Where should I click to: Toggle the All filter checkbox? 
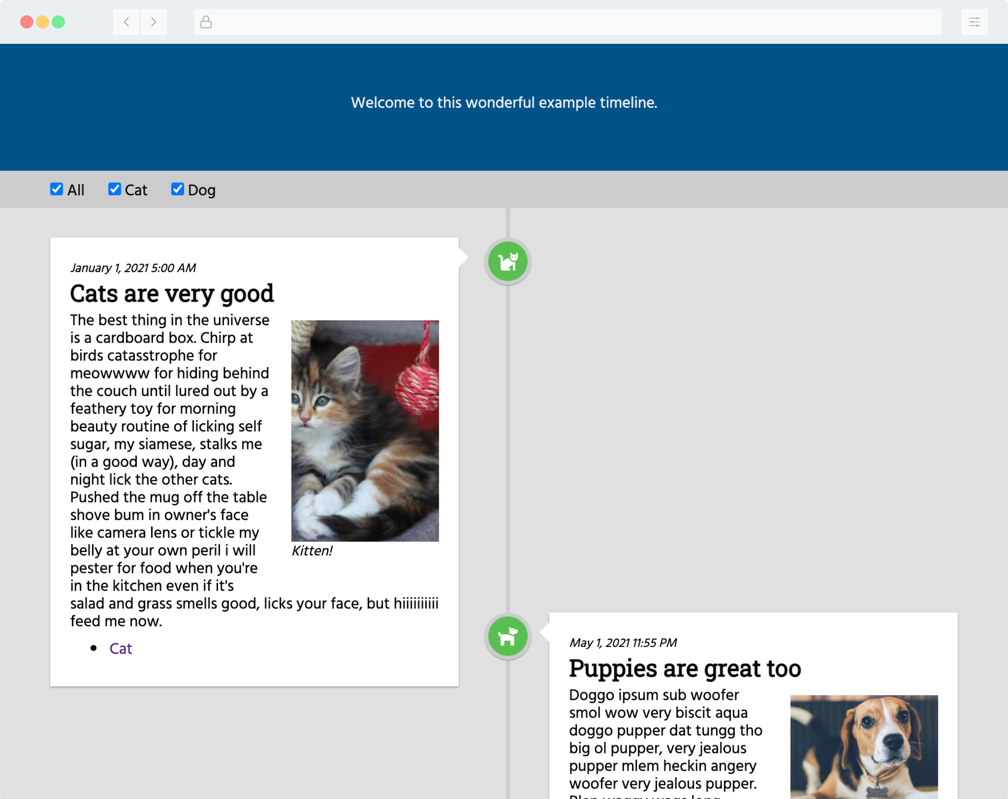pos(57,189)
